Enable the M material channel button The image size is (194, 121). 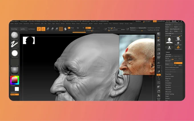coord(83,28)
